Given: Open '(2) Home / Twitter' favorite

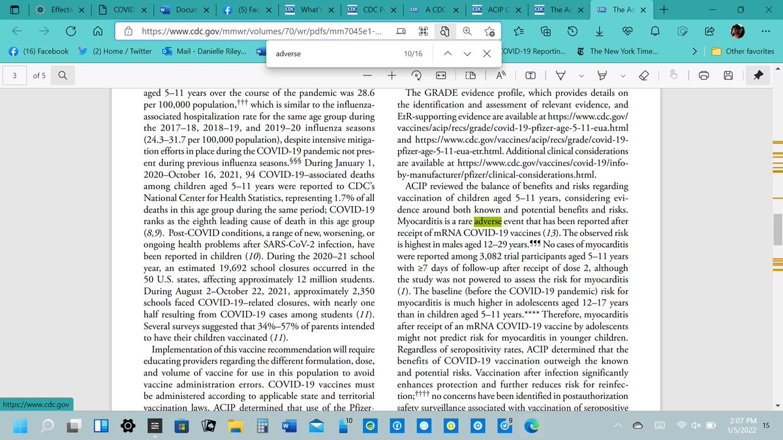Looking at the screenshot, I should point(115,51).
